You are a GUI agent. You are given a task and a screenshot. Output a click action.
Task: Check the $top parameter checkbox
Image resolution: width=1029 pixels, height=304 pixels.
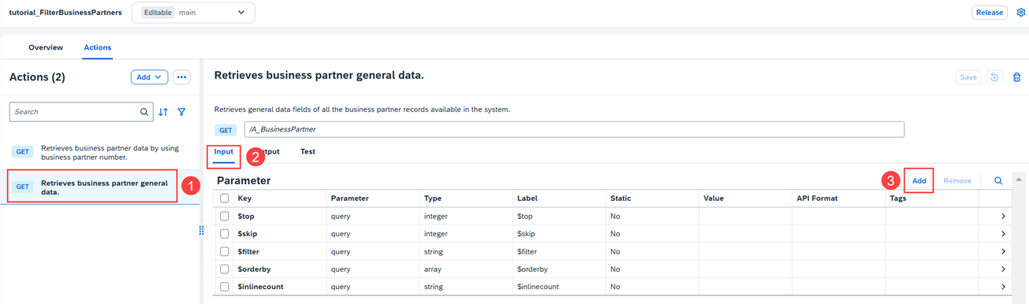225,216
